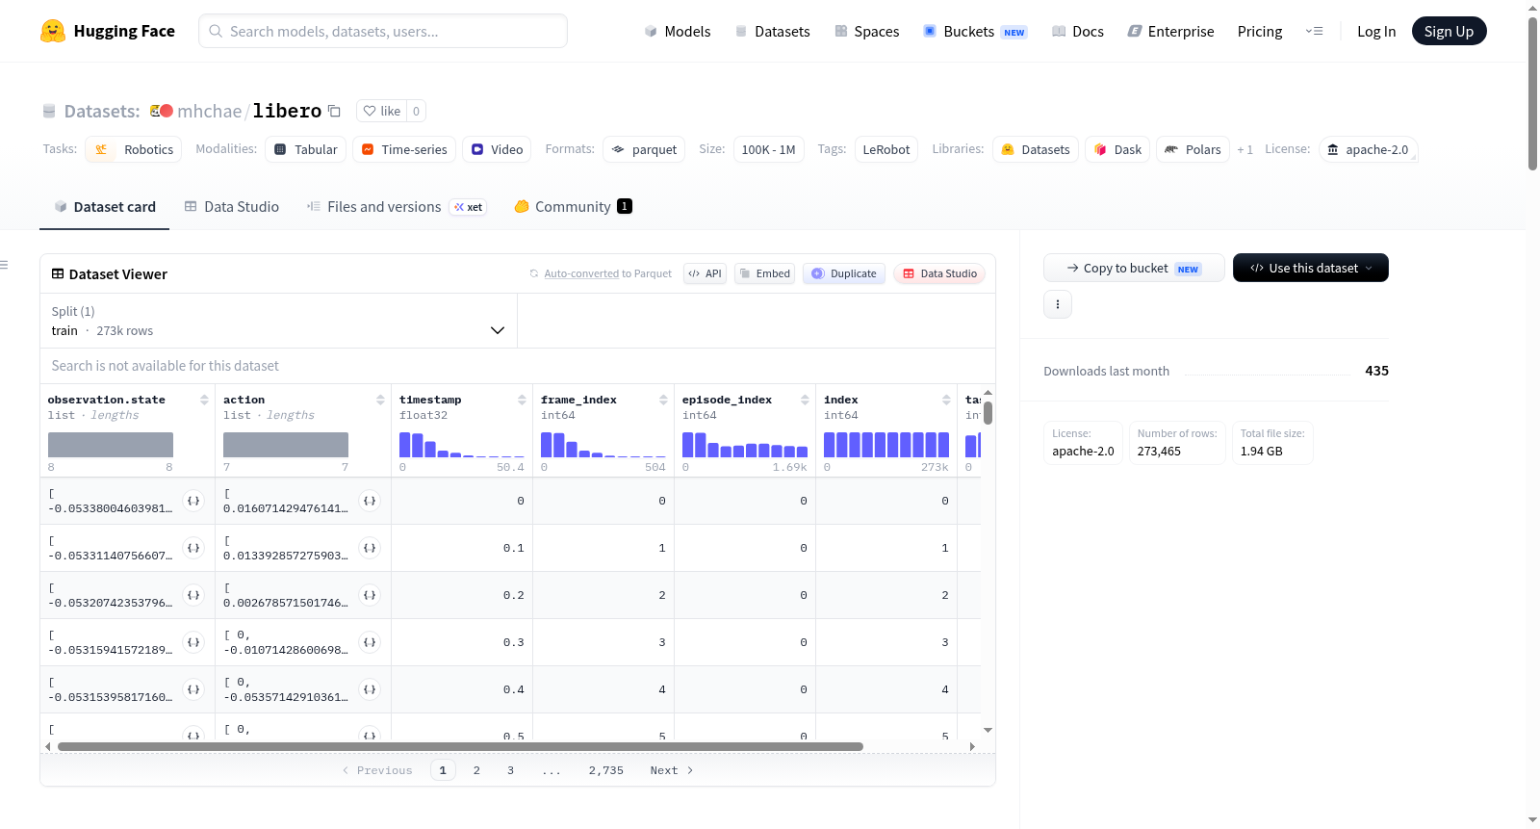The width and height of the screenshot is (1540, 829).
Task: Open the Spaces menu
Action: pyautogui.click(x=867, y=31)
